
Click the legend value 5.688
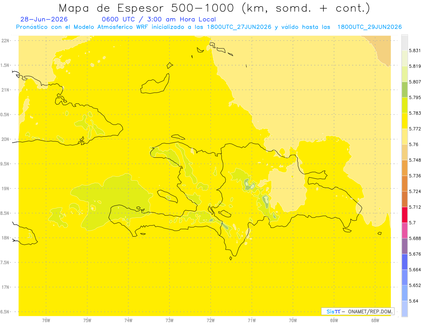click(415, 238)
